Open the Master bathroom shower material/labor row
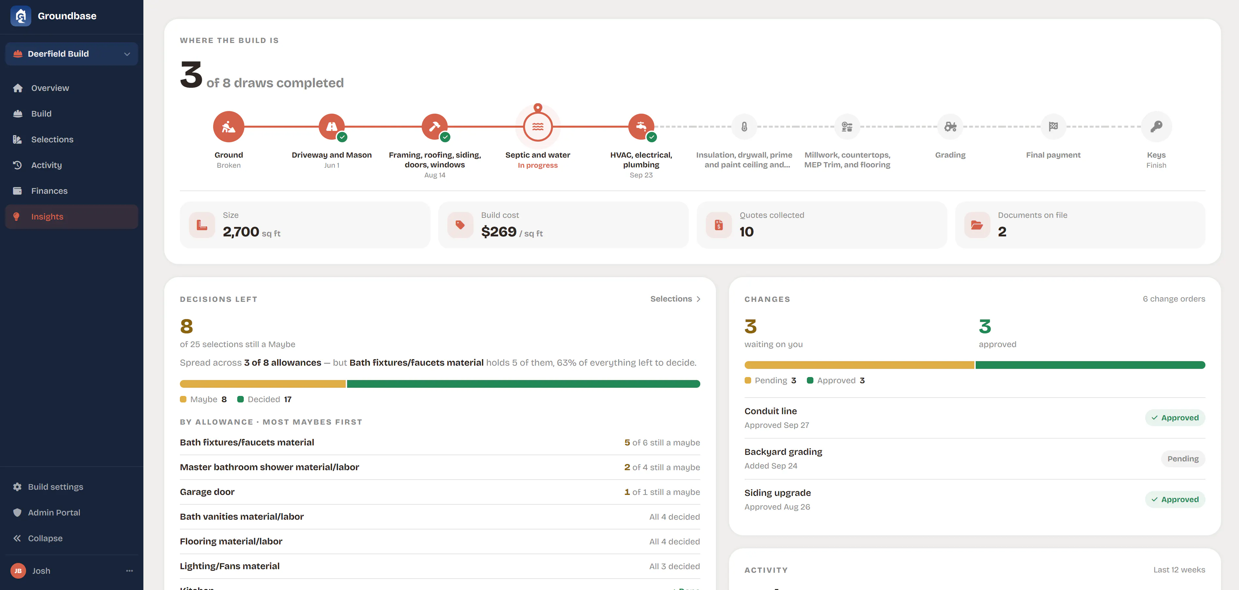This screenshot has width=1239, height=590. tap(440, 468)
